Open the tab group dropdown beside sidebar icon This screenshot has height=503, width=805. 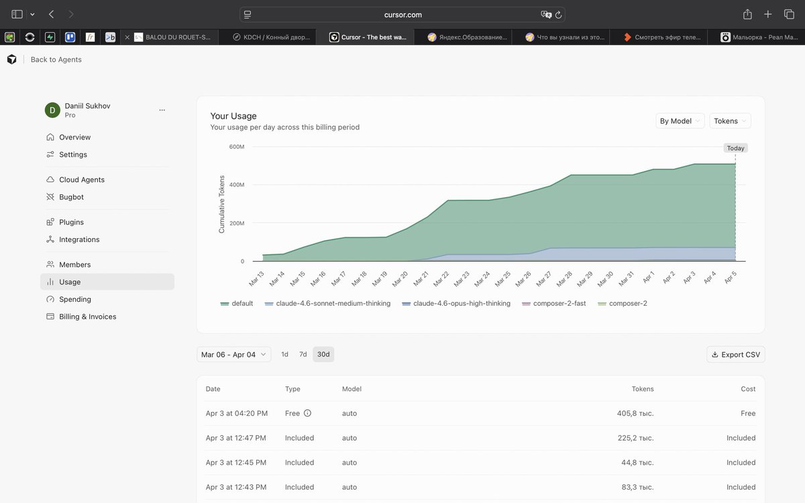pos(32,14)
